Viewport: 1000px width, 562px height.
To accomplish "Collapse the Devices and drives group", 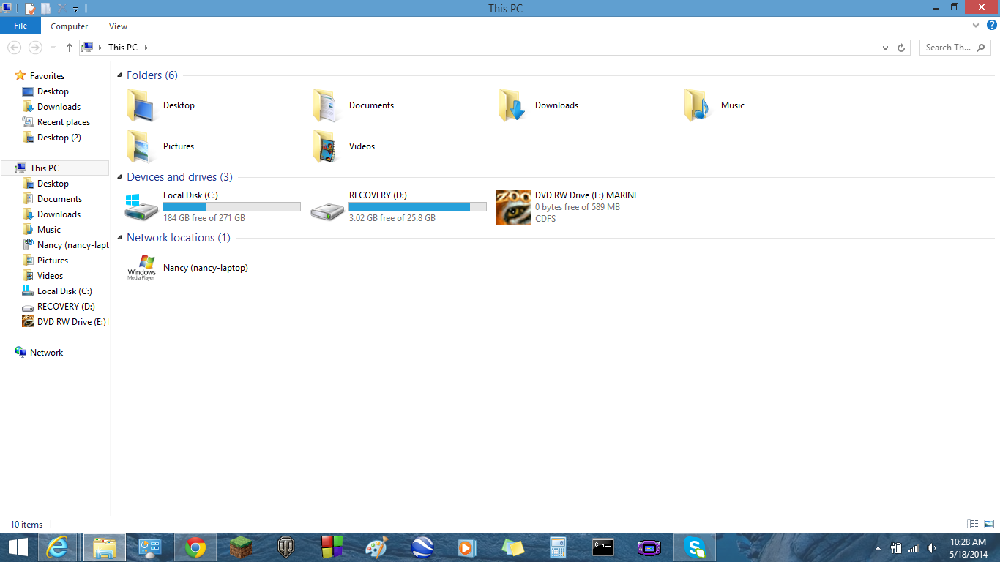I will [x=120, y=177].
